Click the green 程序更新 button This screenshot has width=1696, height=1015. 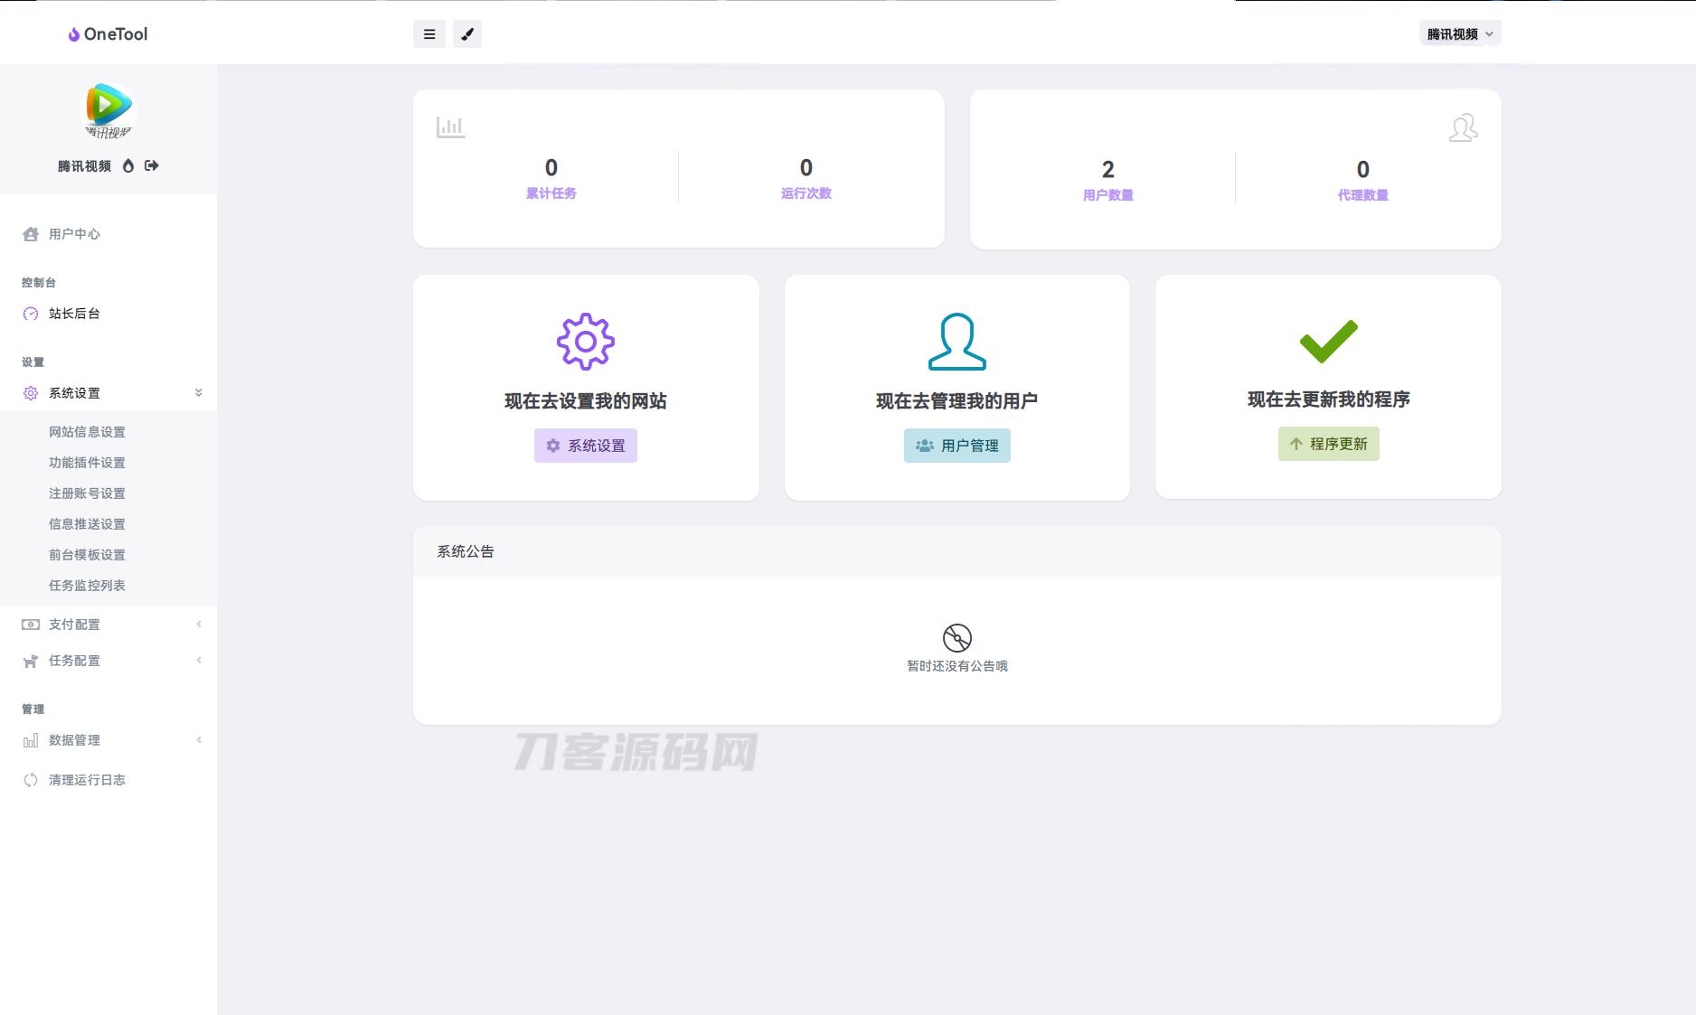[1329, 444]
